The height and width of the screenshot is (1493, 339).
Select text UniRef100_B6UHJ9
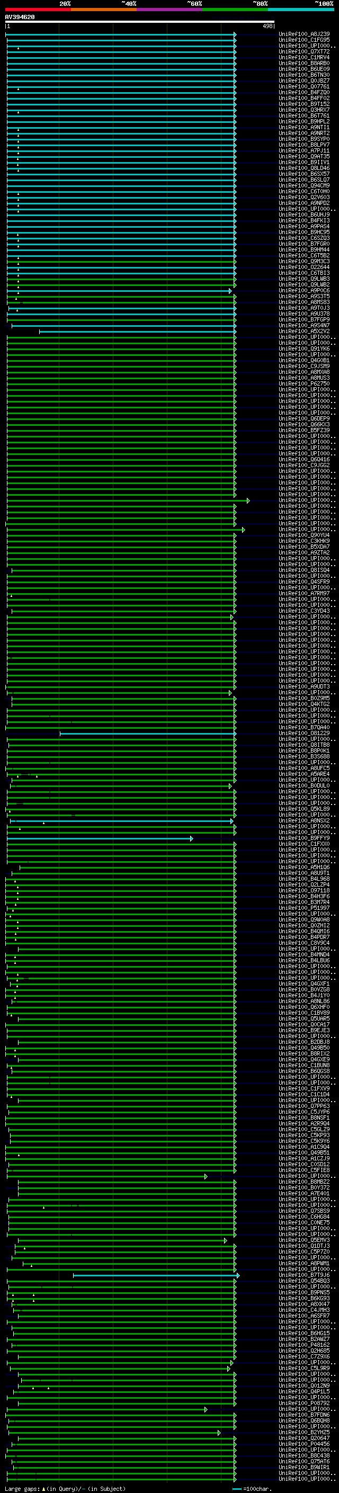[x=304, y=214]
